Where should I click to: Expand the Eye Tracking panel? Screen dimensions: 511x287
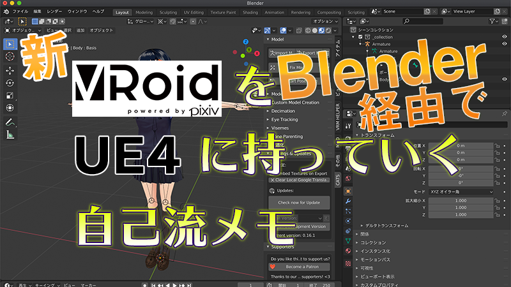click(284, 119)
